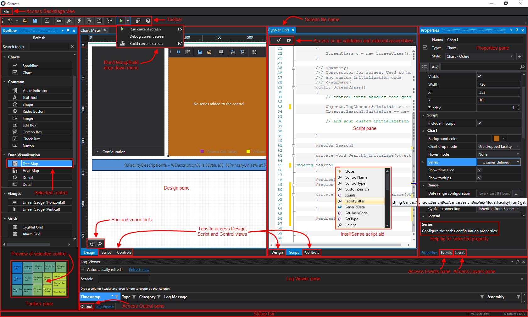This screenshot has height=317, width=528.
Task: Open the Date range configuration ellipsis button
Action: tap(516, 193)
